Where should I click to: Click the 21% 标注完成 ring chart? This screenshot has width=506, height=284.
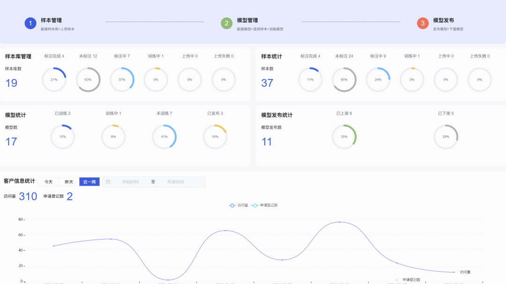(x=54, y=80)
